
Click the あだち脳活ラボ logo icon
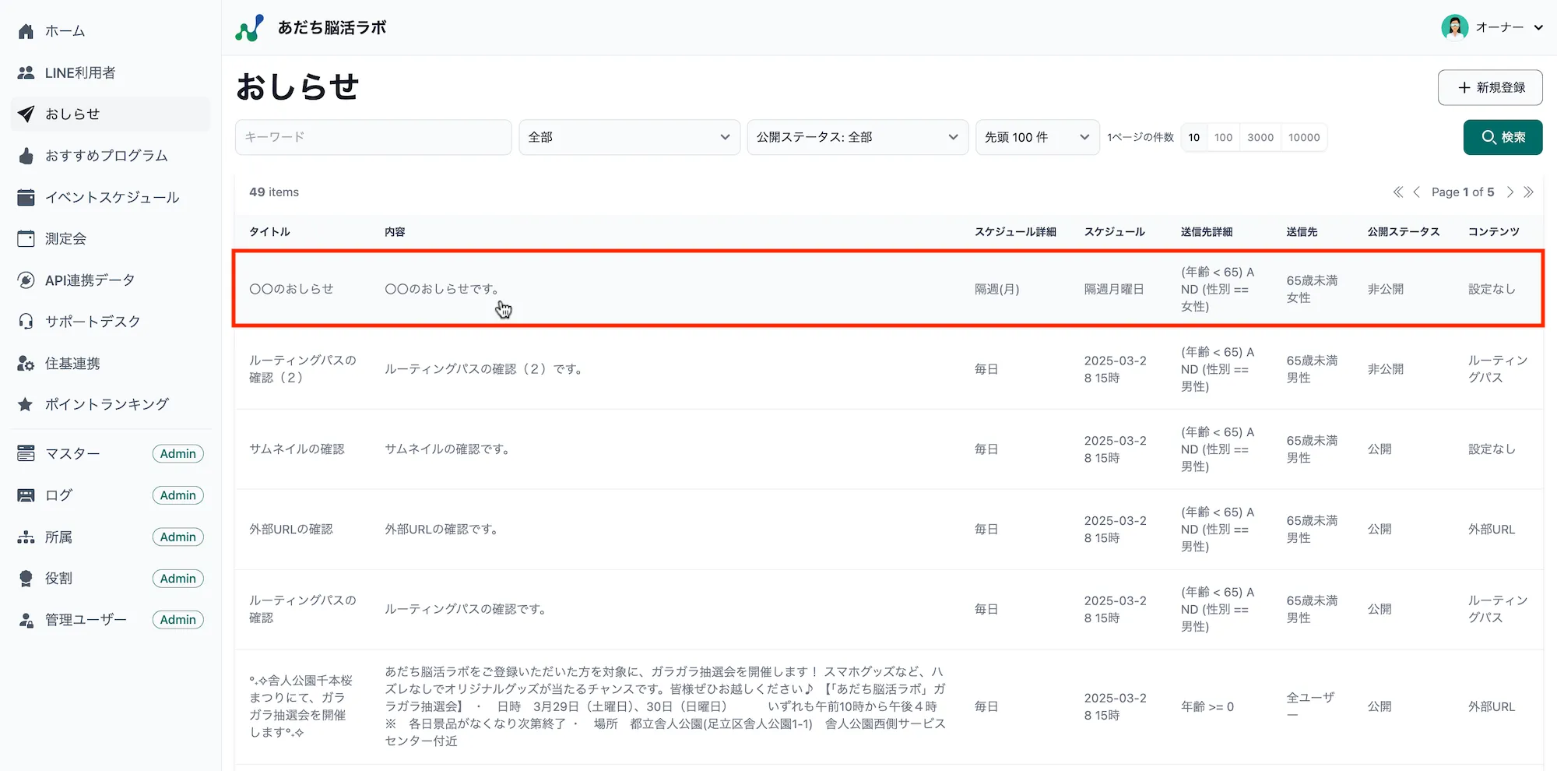click(x=249, y=28)
